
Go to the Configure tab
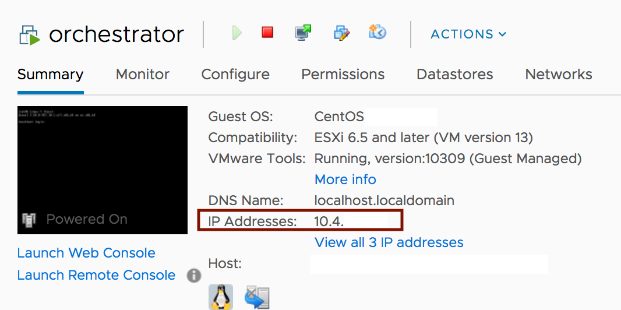click(235, 75)
